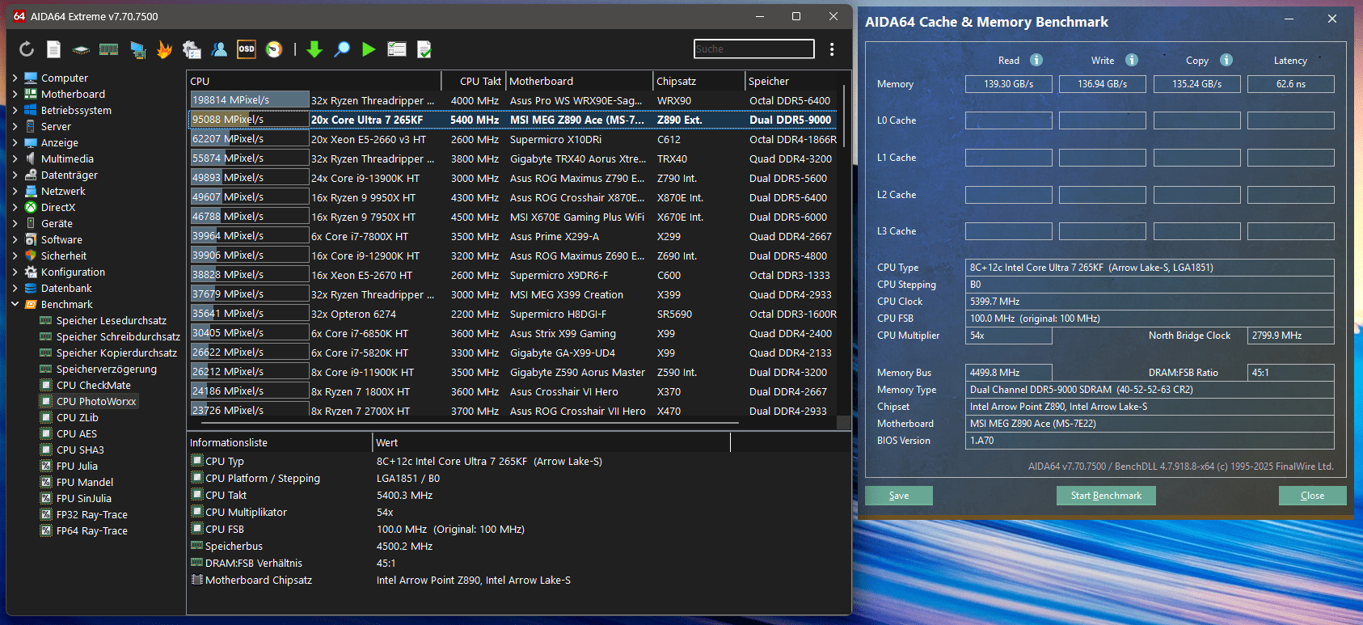Click the green download arrow icon
Screen dimensions: 1363x625
click(x=314, y=49)
